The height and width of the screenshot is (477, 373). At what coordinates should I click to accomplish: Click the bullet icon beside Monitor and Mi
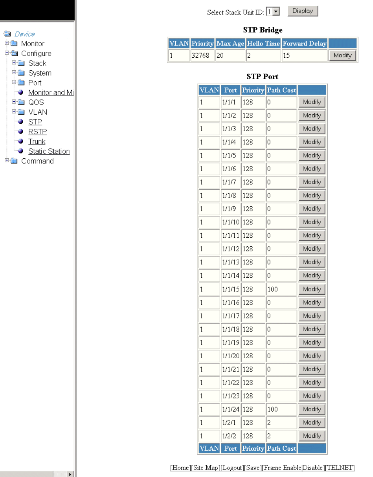(x=21, y=92)
